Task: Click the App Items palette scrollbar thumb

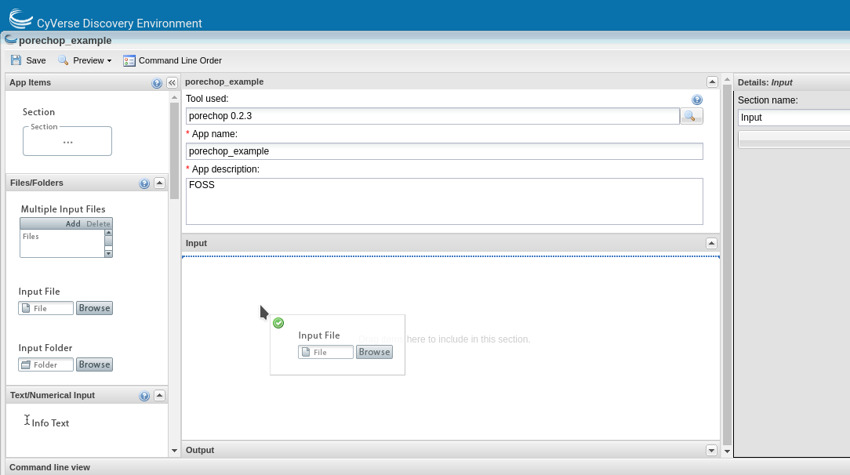Action: click(x=174, y=150)
